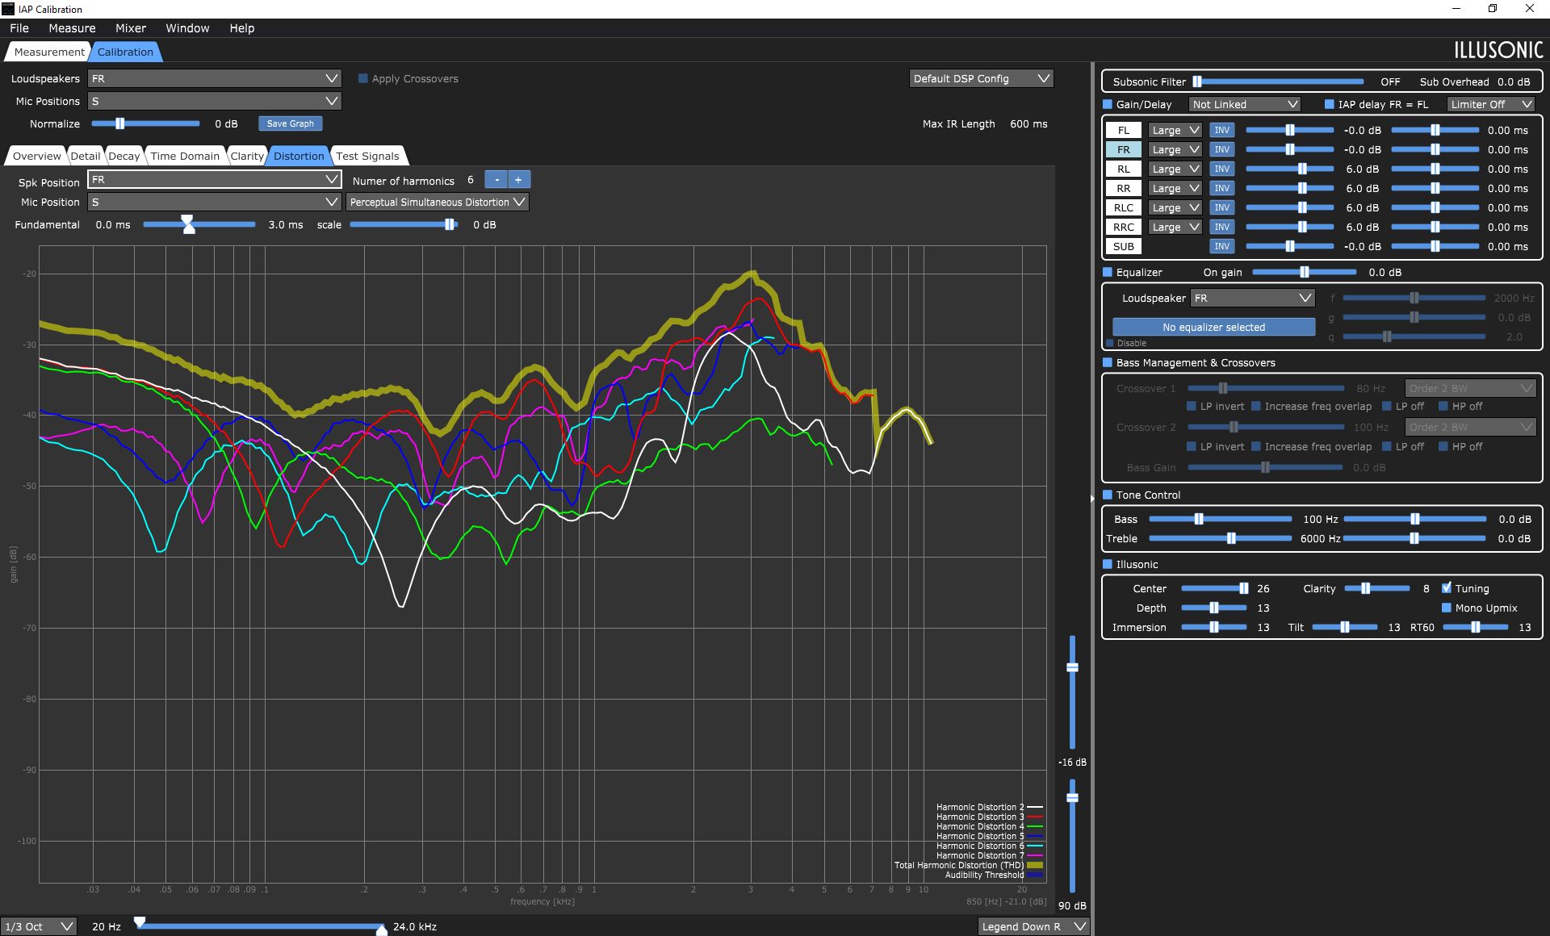Open the Distortion tab Mic Position dropdown

click(215, 202)
